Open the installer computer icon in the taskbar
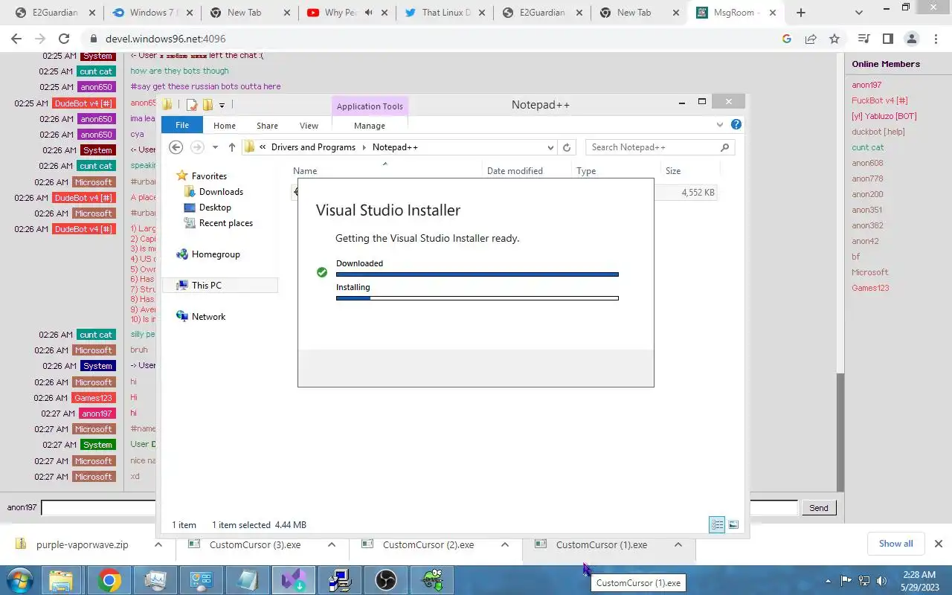952x595 pixels. point(340,580)
